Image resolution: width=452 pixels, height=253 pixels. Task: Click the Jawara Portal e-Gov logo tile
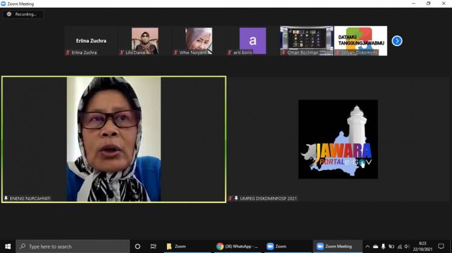pos(337,139)
